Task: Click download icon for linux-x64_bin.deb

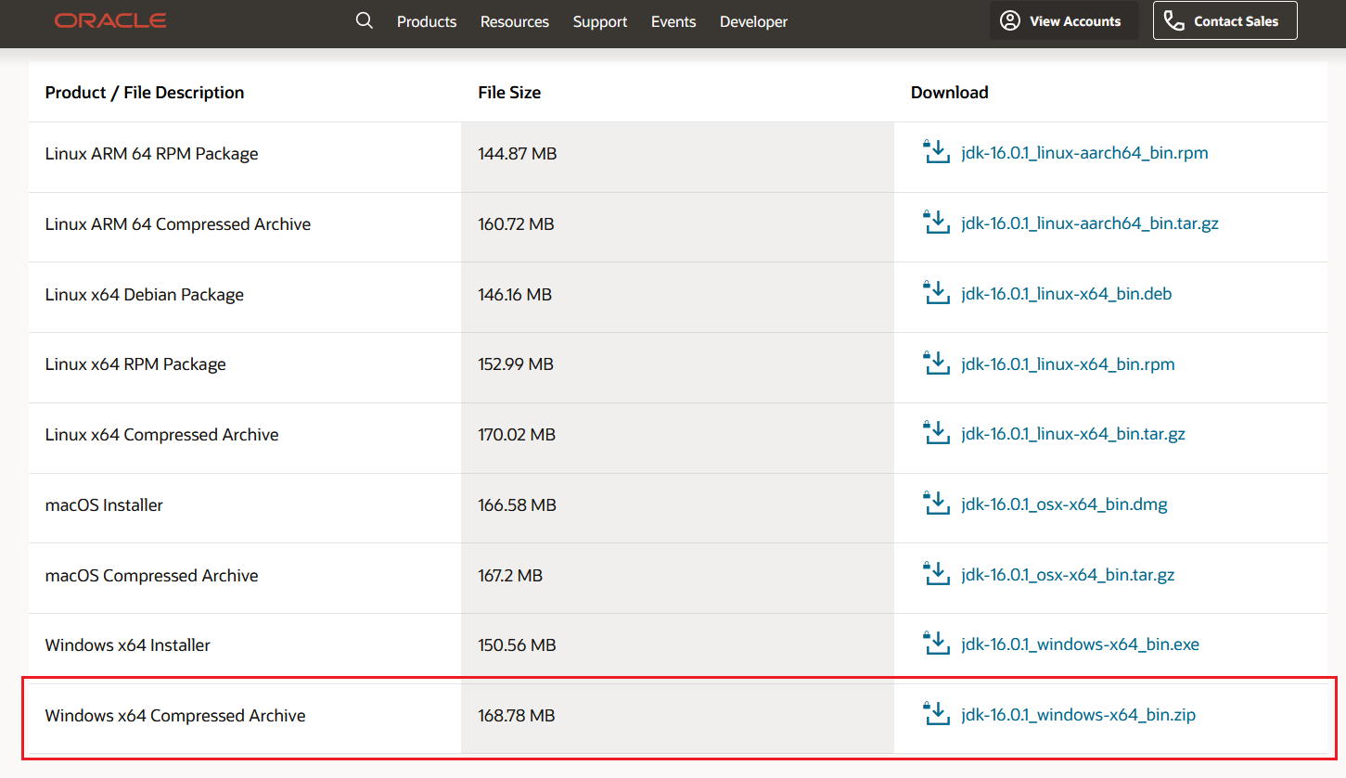Action: (x=937, y=293)
